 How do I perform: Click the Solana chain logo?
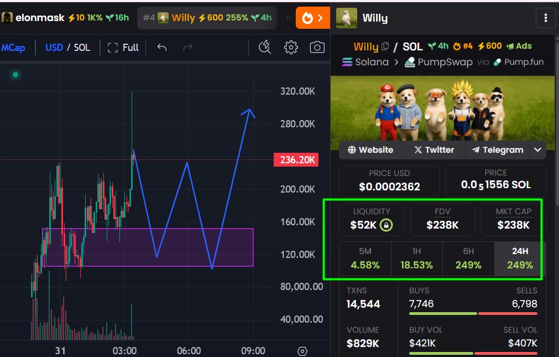click(x=347, y=62)
